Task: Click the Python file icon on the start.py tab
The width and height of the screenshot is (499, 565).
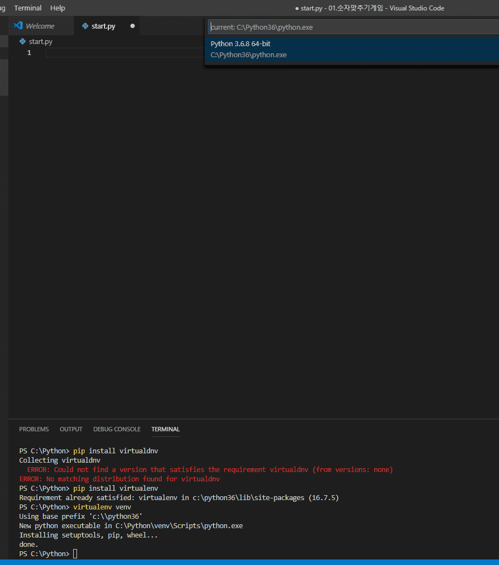Action: (x=85, y=26)
